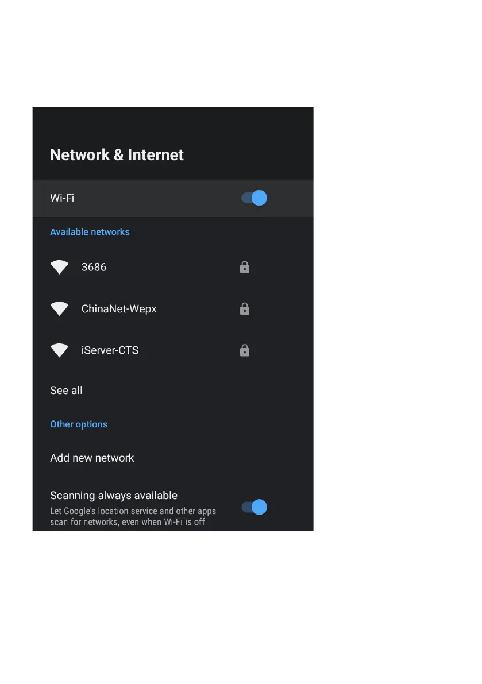Click the lock icon for network 3686

tap(245, 267)
